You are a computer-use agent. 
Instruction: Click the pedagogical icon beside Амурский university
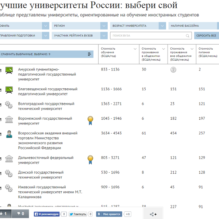9,70
